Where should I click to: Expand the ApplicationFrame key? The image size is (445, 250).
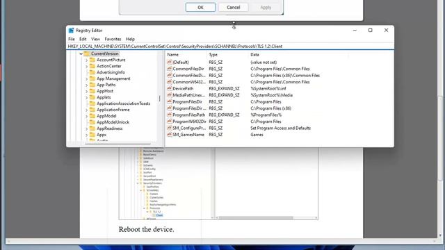86,110
